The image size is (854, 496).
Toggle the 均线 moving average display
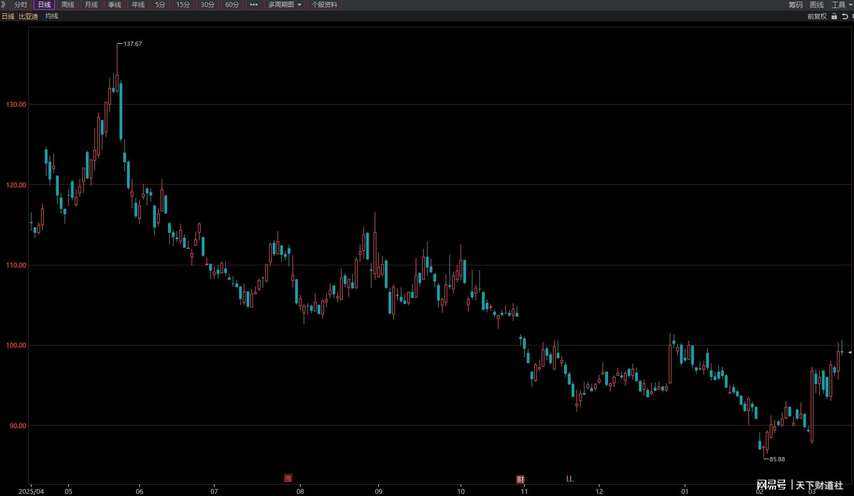point(52,16)
